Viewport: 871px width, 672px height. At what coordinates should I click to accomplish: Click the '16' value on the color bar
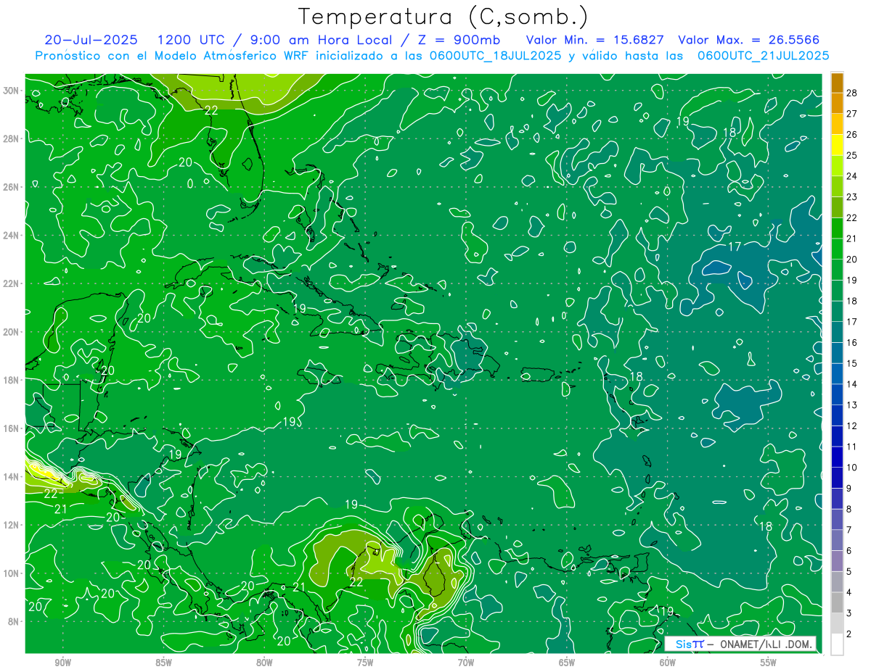click(x=852, y=342)
